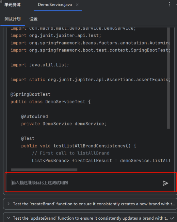
Task: Click the vertical scrollbar of code block
Action: coord(169,78)
